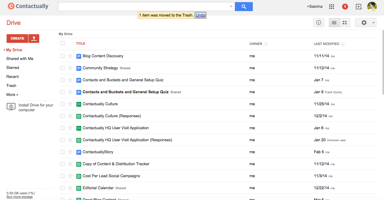Open Contactually HQ User Visit Application (Responses)
The width and height of the screenshot is (384, 200).
(127, 140)
